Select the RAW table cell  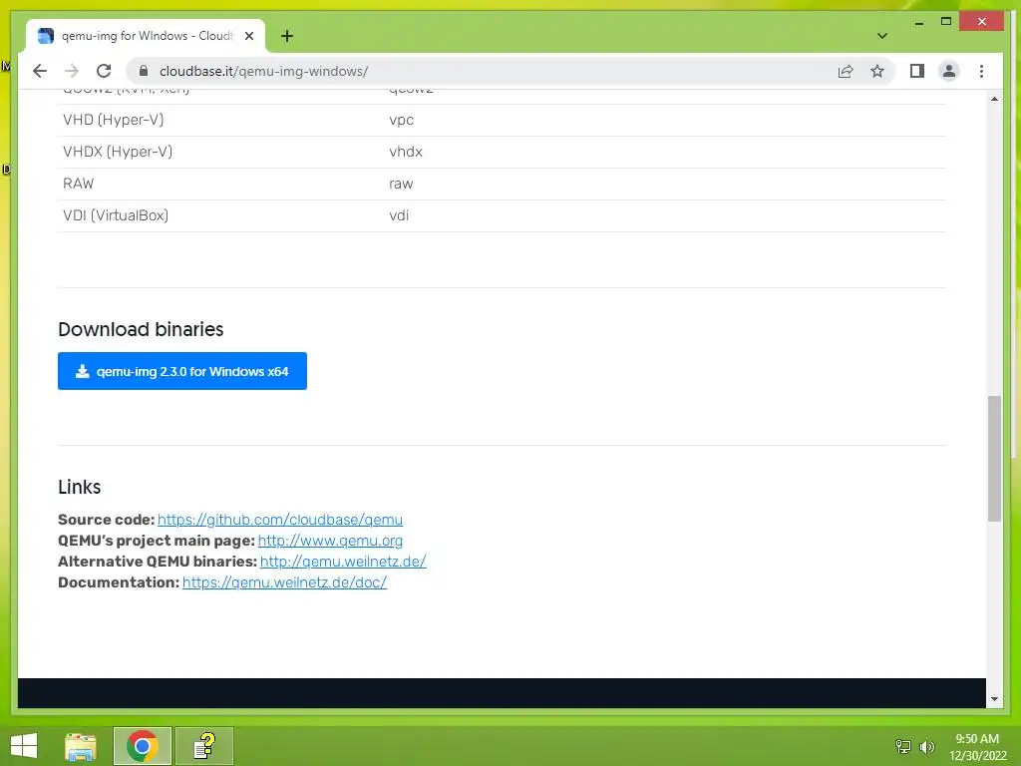pos(78,184)
